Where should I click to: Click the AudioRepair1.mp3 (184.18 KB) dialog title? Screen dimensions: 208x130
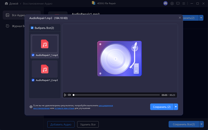click(48, 18)
